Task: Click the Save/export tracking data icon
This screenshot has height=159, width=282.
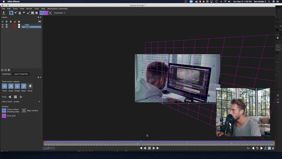Action: click(x=4, y=13)
